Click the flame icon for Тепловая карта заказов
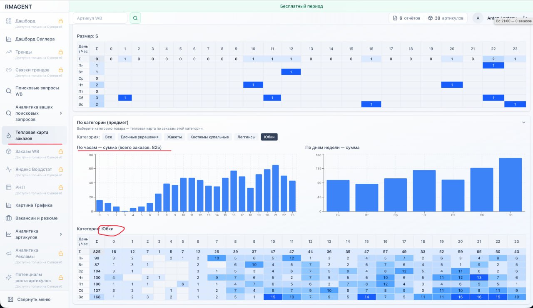This screenshot has height=308, width=533. (8, 136)
